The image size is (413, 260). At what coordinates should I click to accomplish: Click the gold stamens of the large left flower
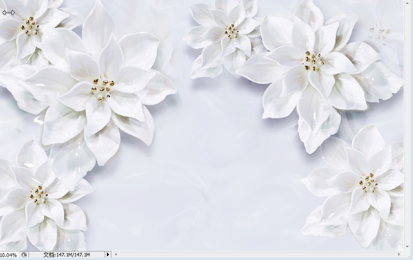click(103, 88)
